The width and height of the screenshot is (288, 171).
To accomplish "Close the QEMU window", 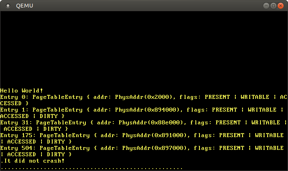I will tap(280, 6).
